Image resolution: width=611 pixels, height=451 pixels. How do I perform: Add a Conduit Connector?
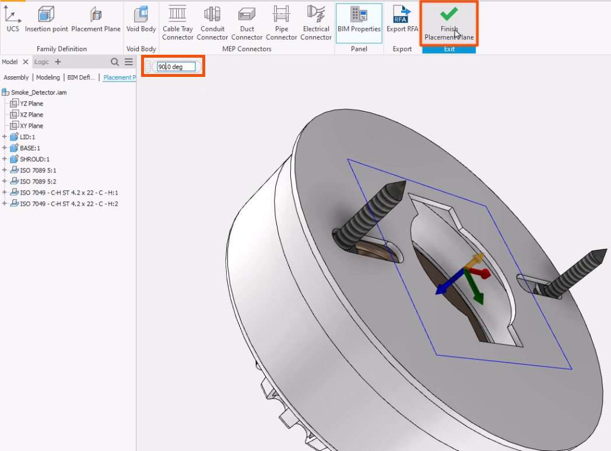pos(212,23)
